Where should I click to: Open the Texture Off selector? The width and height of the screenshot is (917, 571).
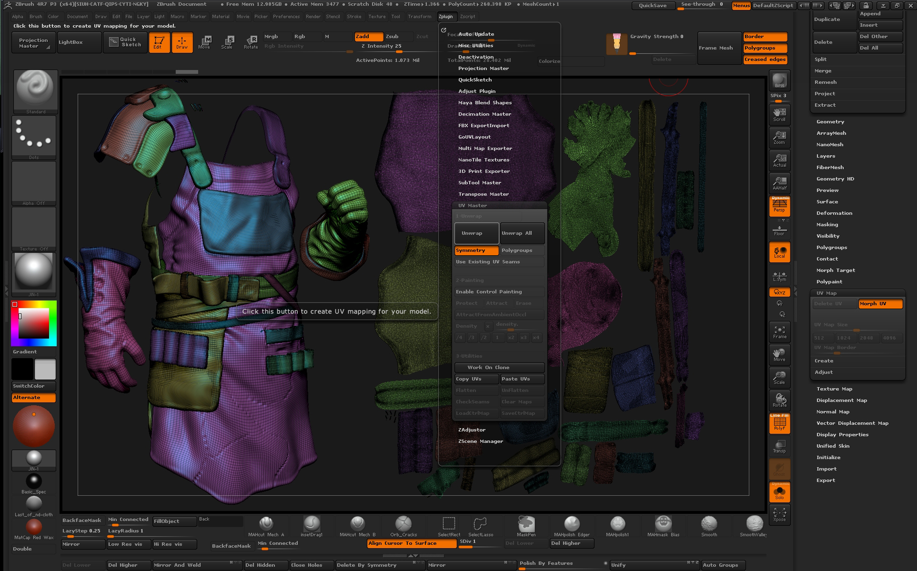click(34, 229)
